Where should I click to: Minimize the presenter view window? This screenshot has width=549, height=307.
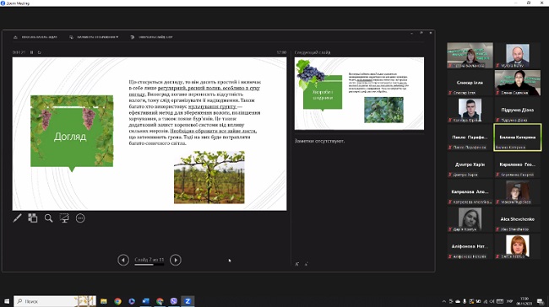[x=412, y=33]
